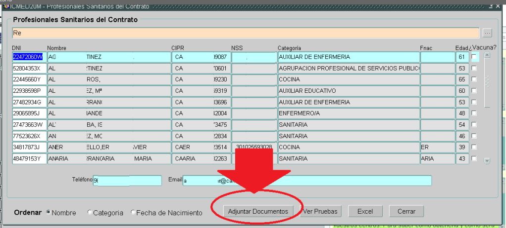506x228 pixels.
Task: Sort by Fecha de Nacimiento
Action: (x=133, y=213)
